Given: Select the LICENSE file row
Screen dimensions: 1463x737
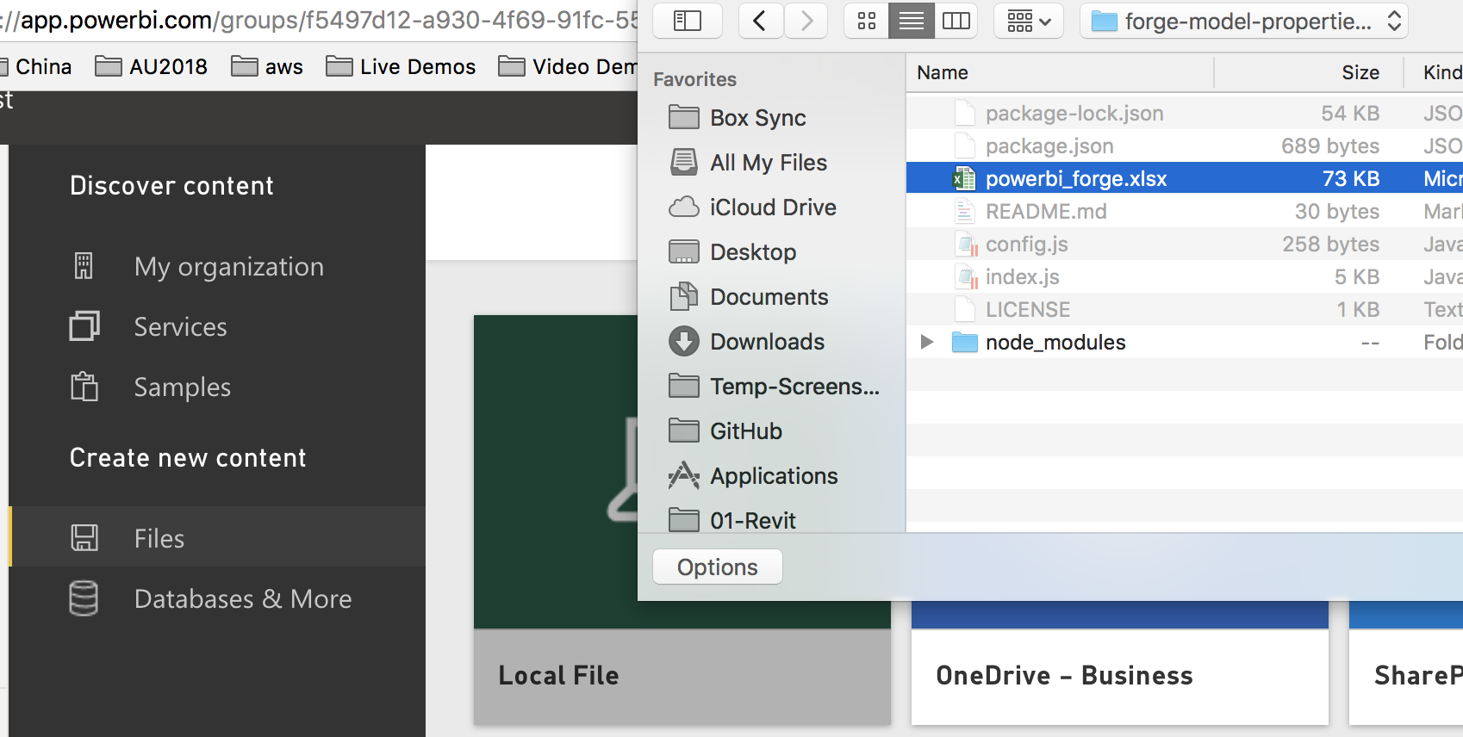Looking at the screenshot, I should (1185, 309).
